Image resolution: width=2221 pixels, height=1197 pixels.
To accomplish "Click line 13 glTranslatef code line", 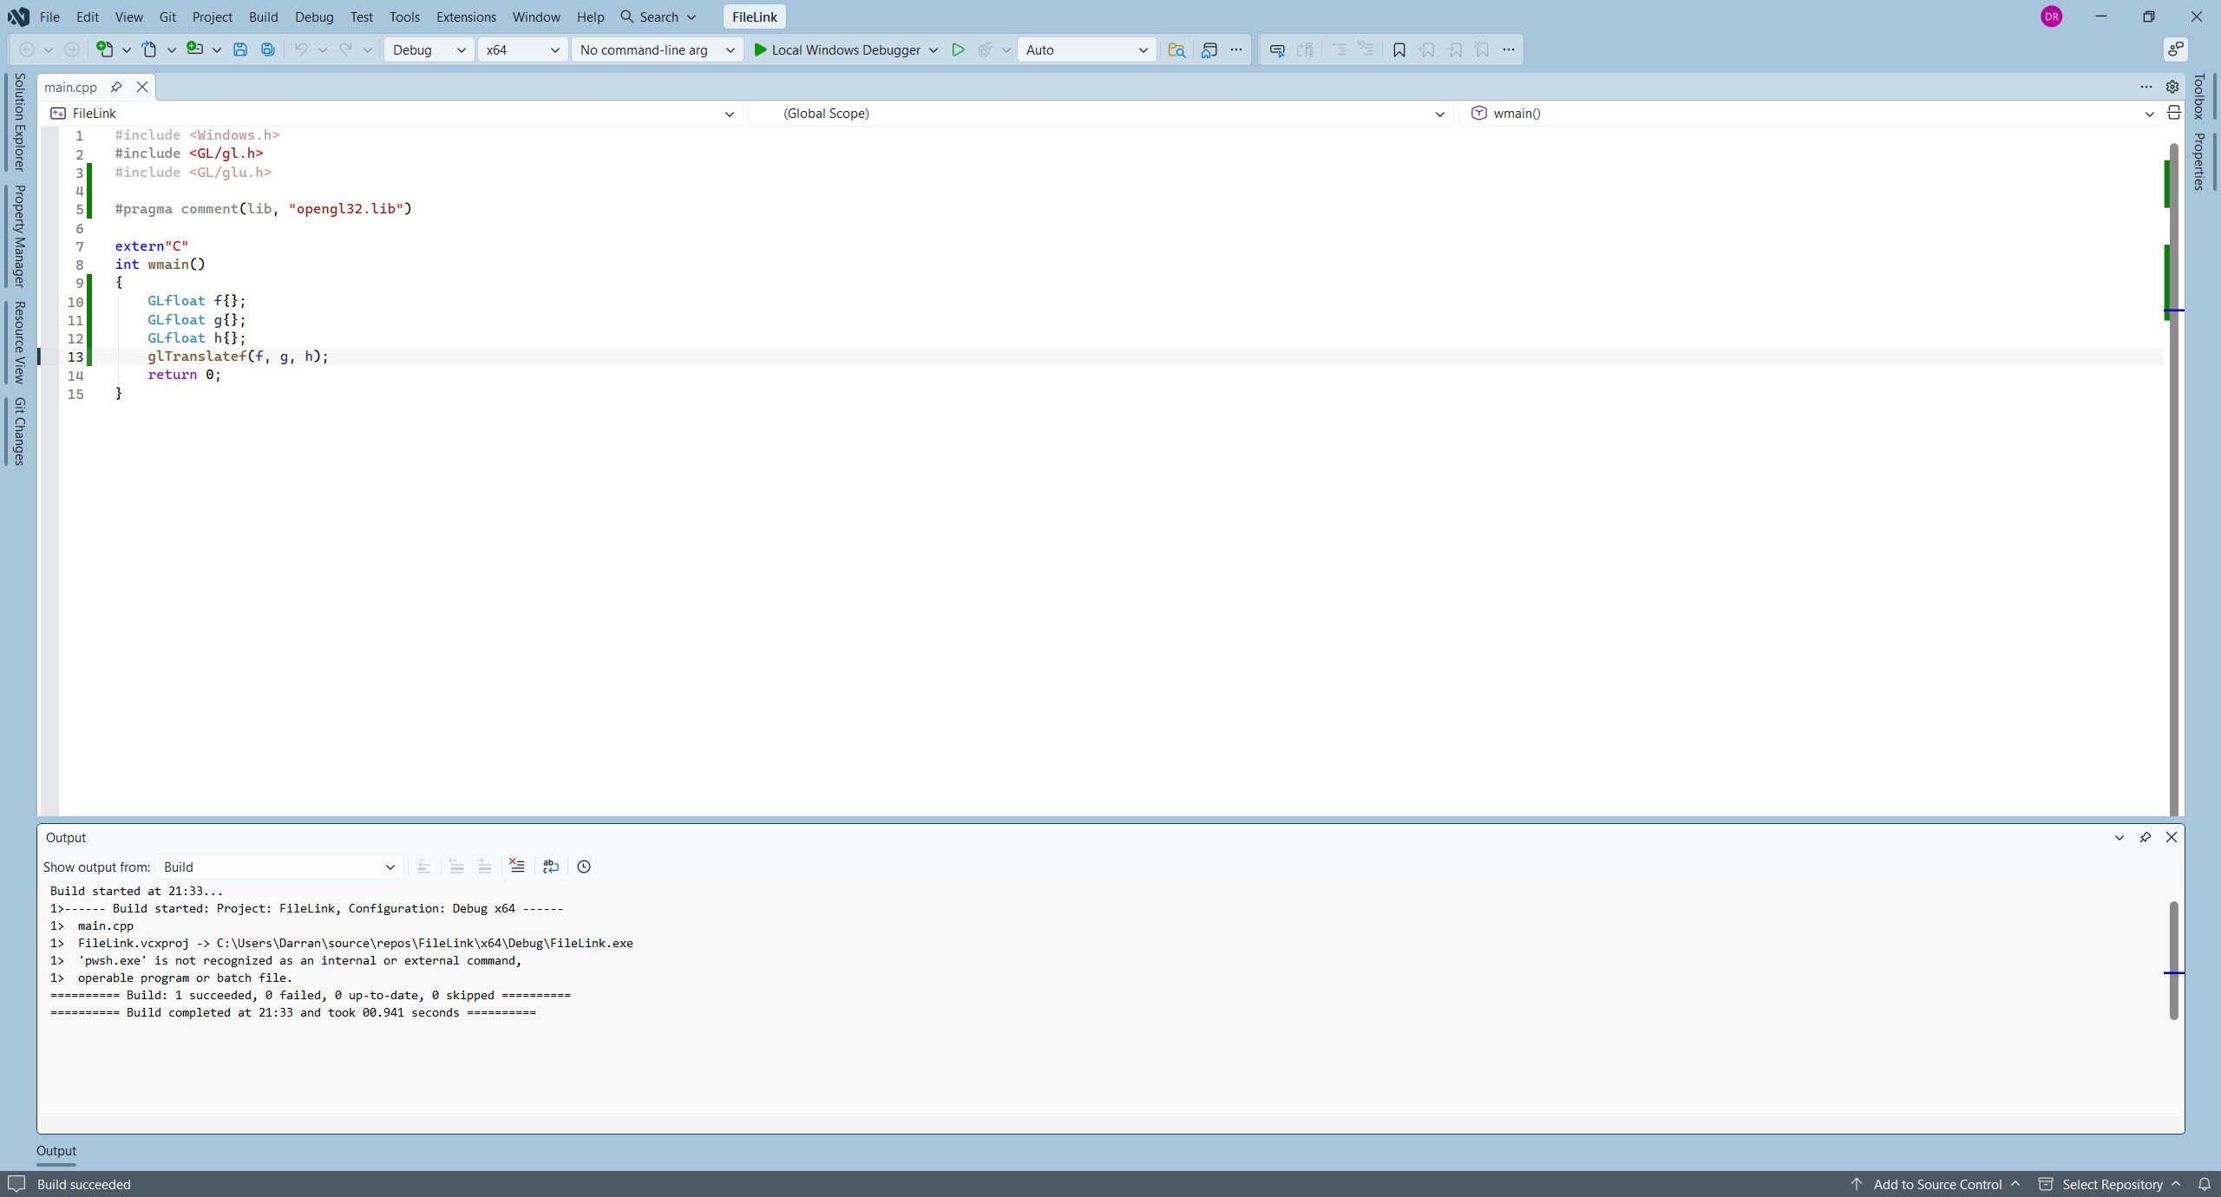I will tap(238, 356).
